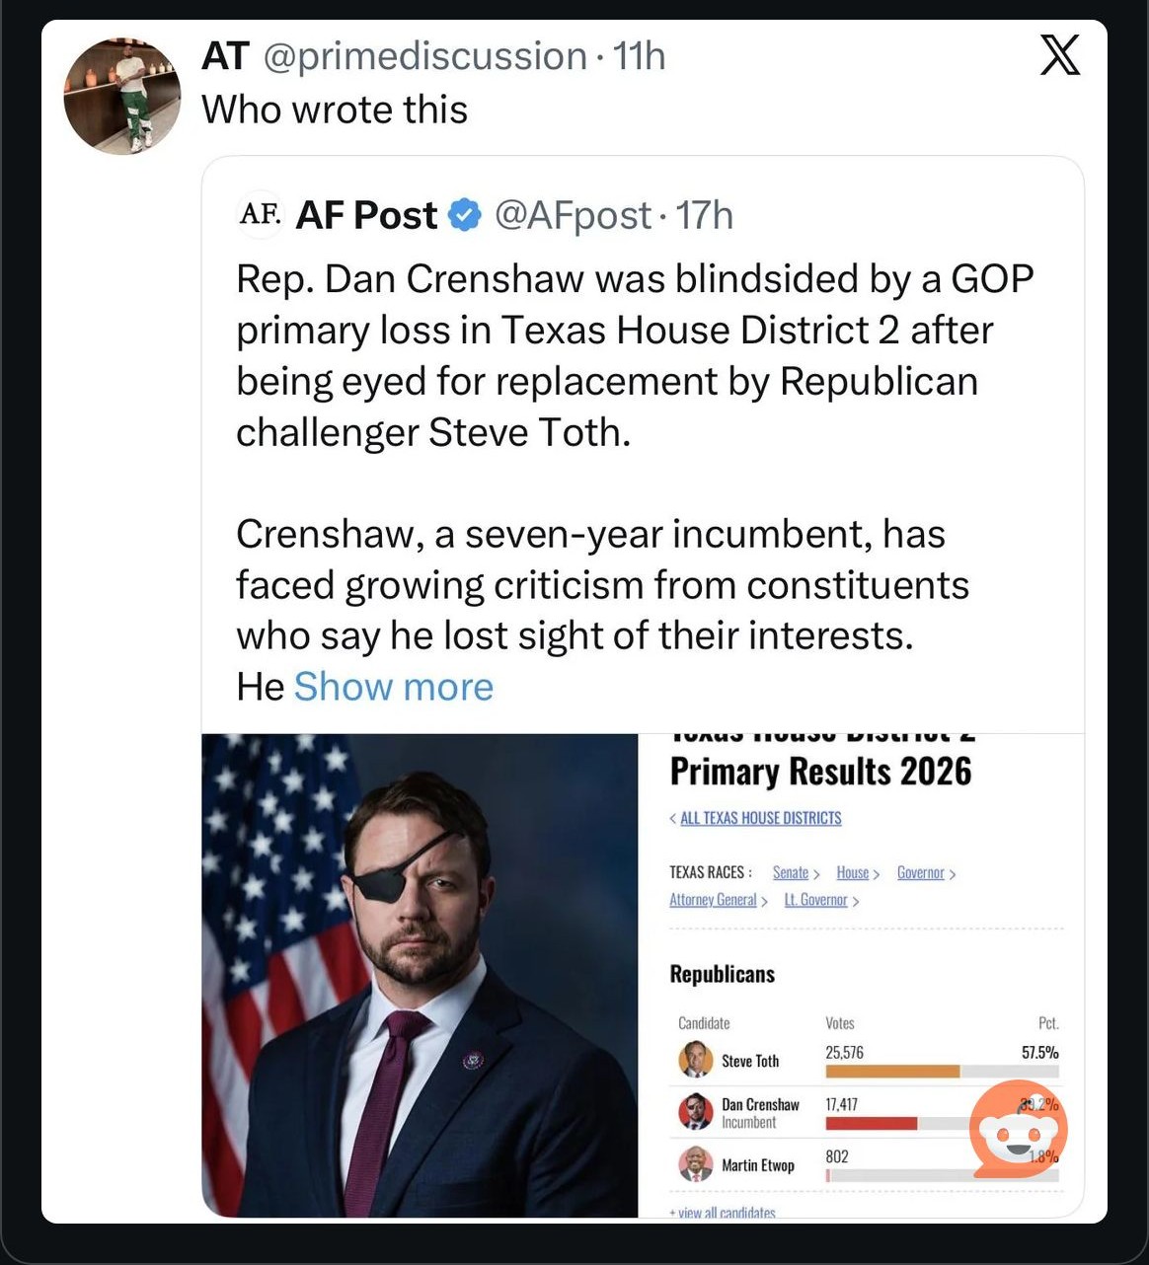1149x1265 pixels.
Task: Click the @primediscussion username
Action: [x=425, y=56]
